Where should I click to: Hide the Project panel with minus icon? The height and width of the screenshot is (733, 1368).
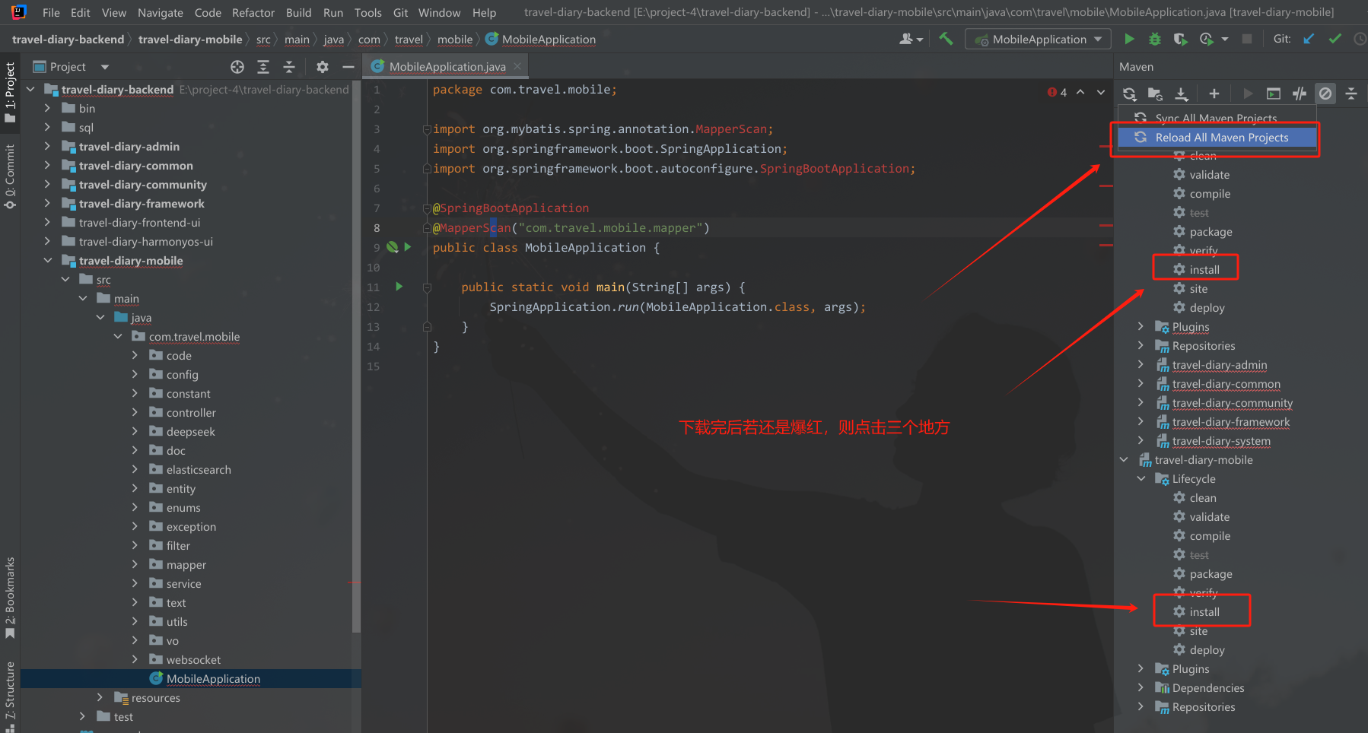pos(348,67)
